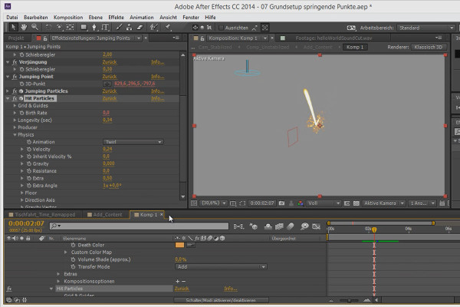Click Zurück link for Jumping Point

point(110,77)
